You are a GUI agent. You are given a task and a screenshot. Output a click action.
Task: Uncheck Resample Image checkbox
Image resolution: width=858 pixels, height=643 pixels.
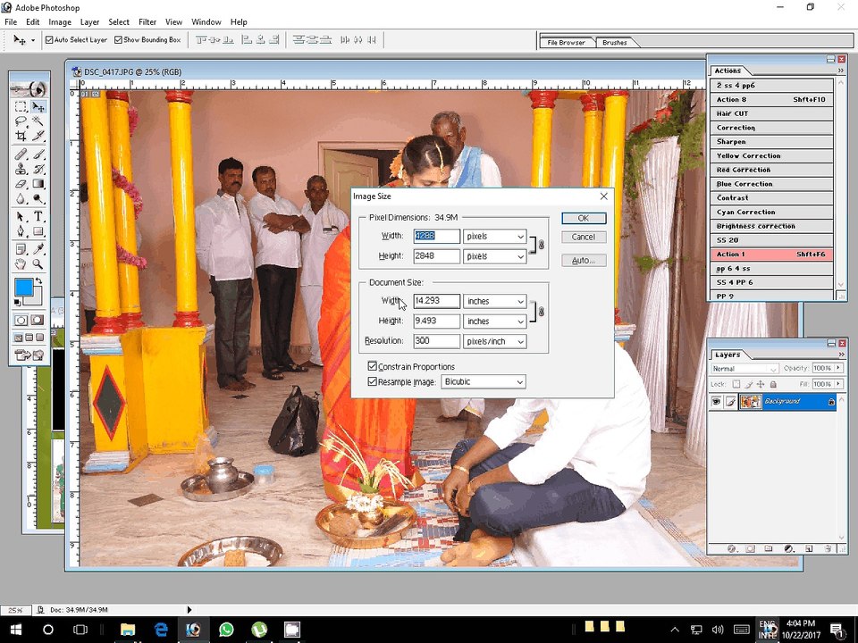(x=373, y=381)
